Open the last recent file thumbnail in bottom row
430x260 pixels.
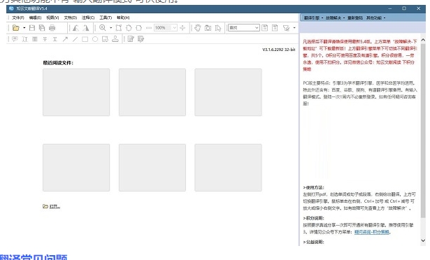click(x=228, y=168)
